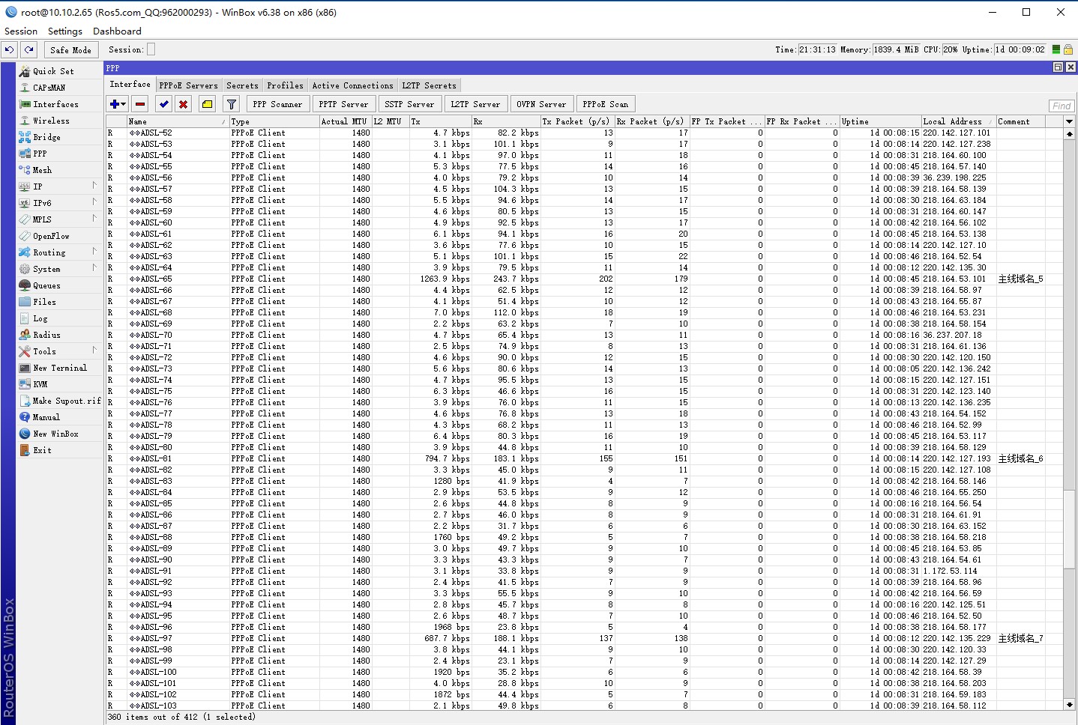Image resolution: width=1078 pixels, height=725 pixels.
Task: Open PPP in sidebar
Action: [x=59, y=154]
